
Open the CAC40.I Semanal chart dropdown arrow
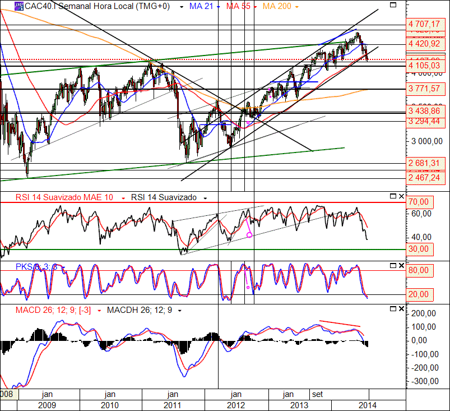[182, 7]
